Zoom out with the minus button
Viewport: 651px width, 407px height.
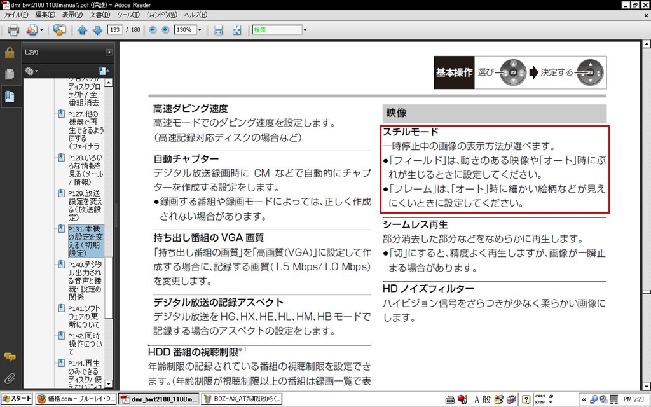[x=153, y=30]
